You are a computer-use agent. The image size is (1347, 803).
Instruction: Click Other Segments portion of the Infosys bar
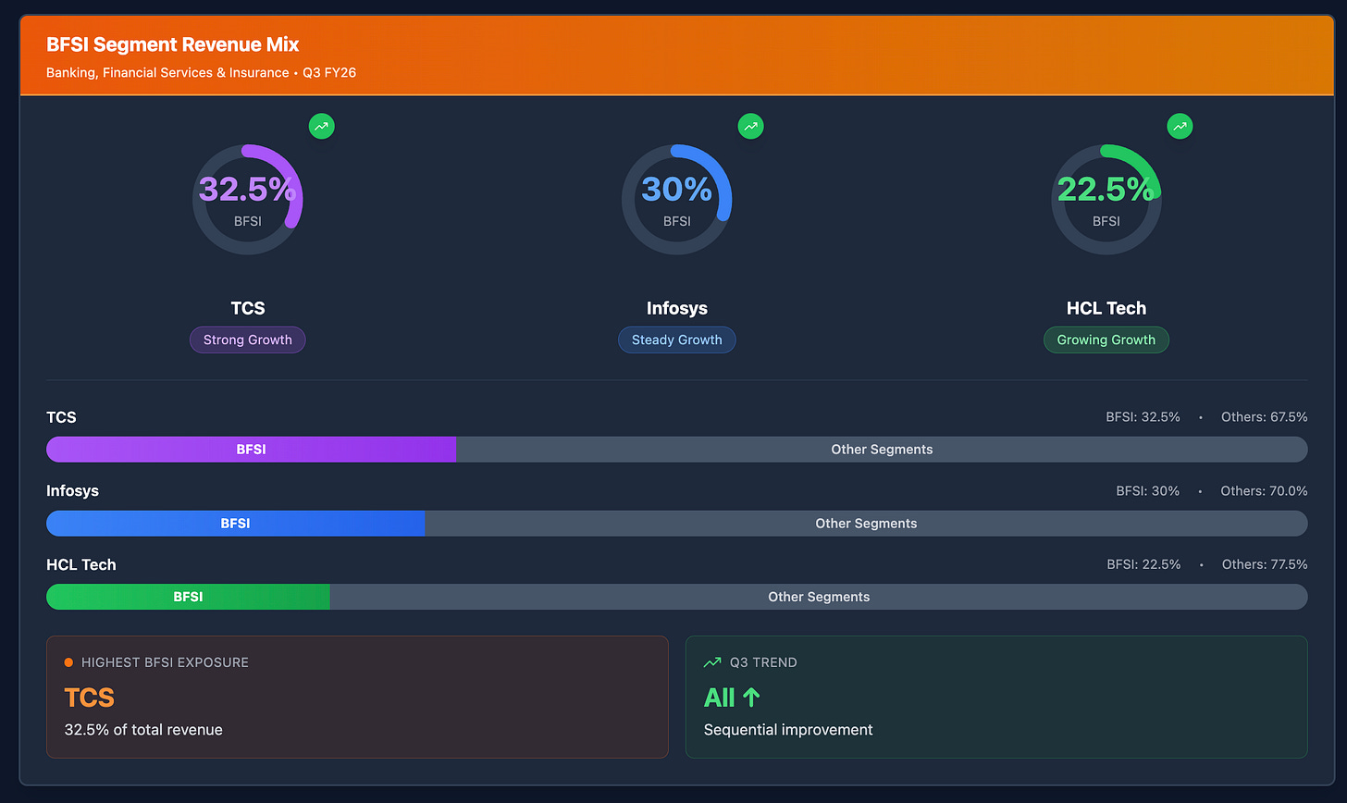click(x=866, y=524)
